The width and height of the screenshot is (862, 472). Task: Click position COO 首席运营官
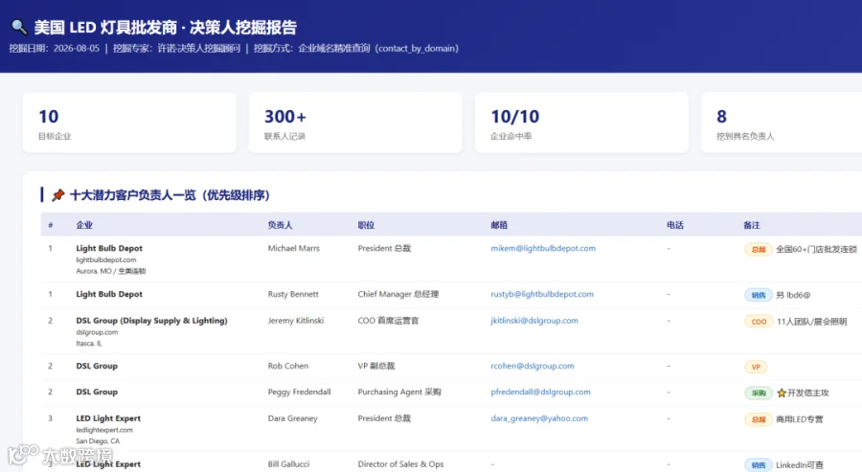pyautogui.click(x=388, y=321)
